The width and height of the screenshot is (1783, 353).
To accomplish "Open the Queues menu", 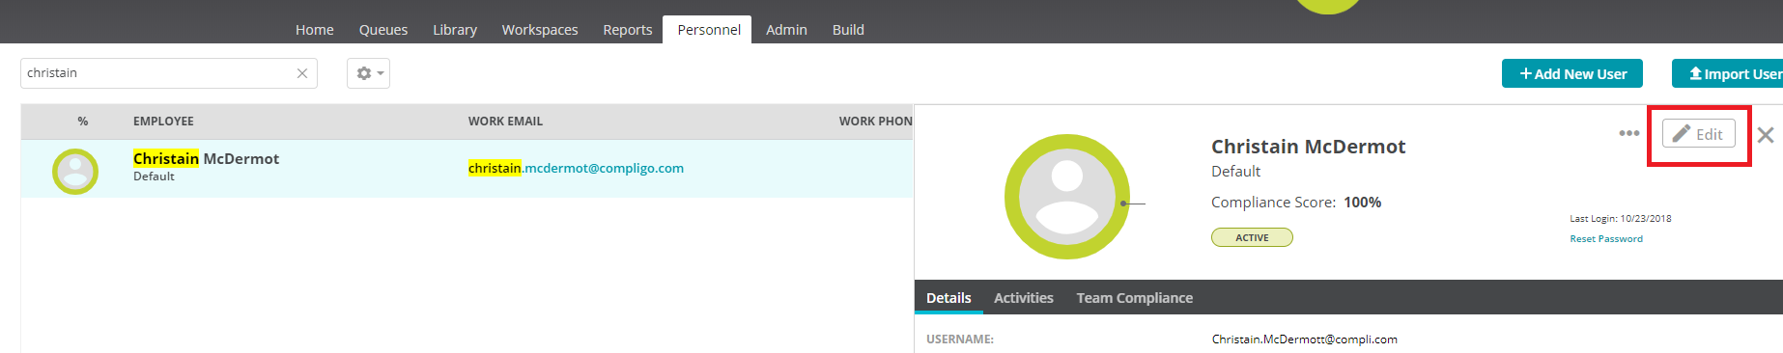I will click(x=383, y=30).
